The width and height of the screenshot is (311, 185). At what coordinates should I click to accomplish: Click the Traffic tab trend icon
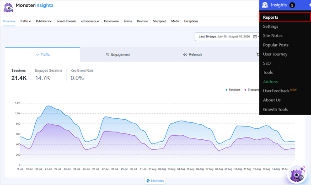[37, 55]
